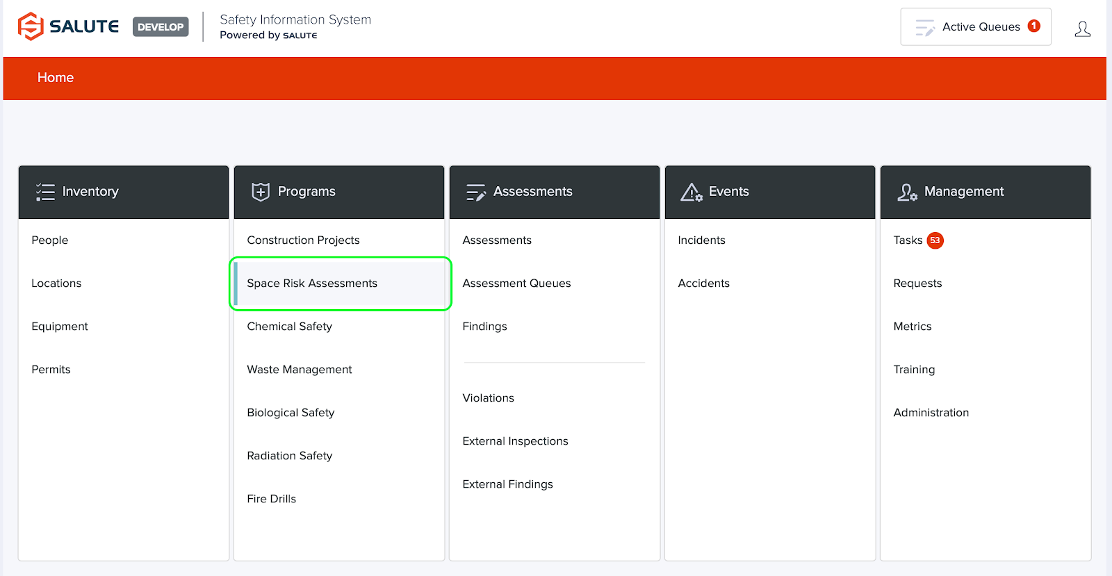Viewport: 1112px width, 576px height.
Task: Click the Assessments pencil-list icon
Action: point(476,192)
